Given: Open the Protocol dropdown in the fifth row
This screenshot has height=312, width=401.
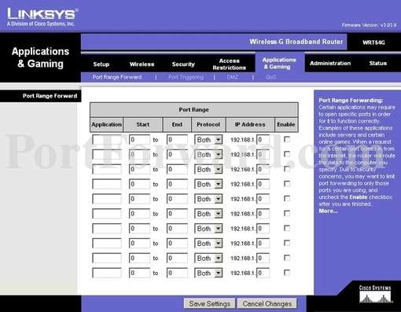Looking at the screenshot, I should (x=208, y=199).
